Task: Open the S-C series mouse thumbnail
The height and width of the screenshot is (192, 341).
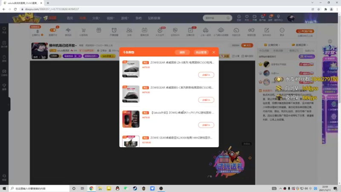Action: (x=131, y=94)
